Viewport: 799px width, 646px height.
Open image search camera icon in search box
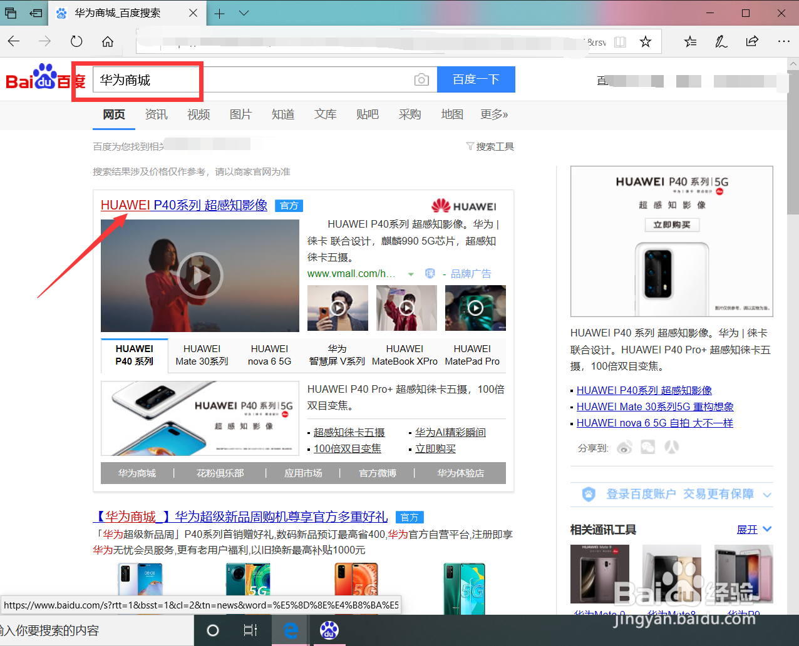(422, 79)
